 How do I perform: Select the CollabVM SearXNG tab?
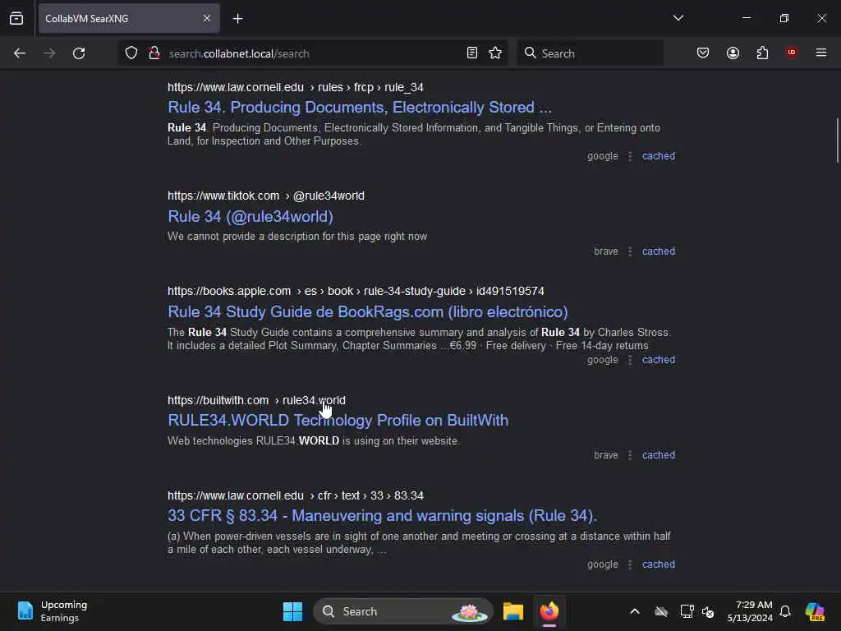[x=129, y=18]
